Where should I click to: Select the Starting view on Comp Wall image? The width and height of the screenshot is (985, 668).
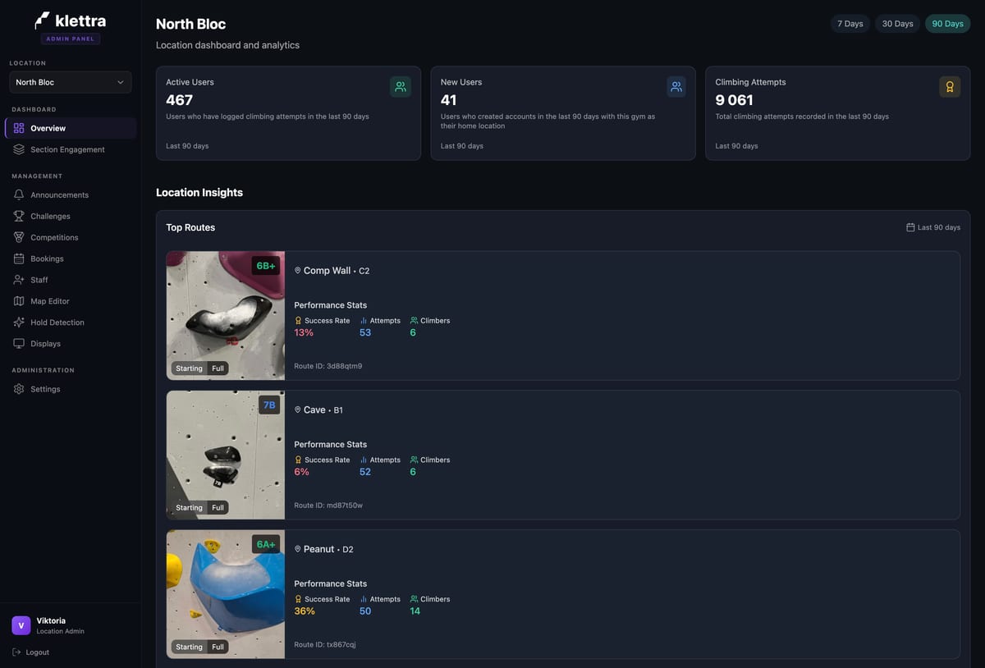(189, 368)
